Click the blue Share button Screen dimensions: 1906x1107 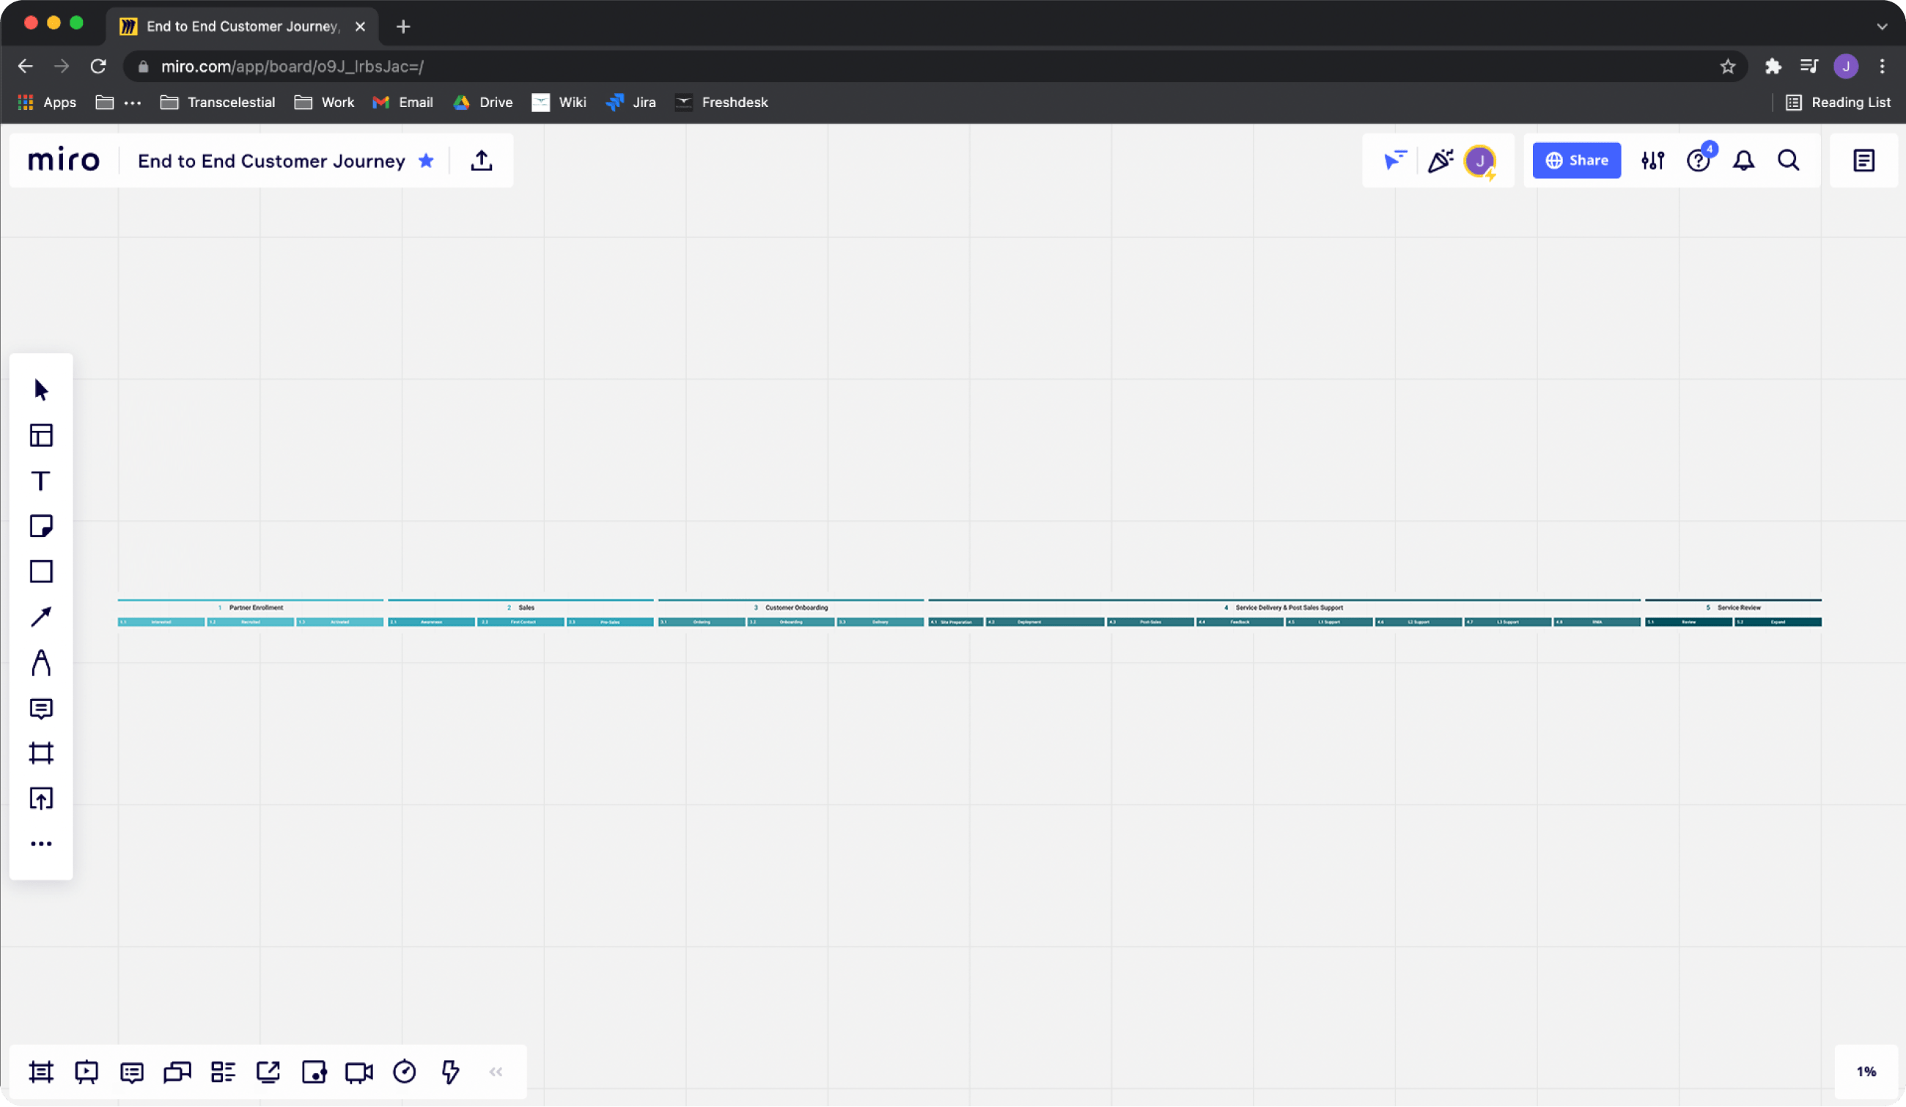tap(1576, 160)
